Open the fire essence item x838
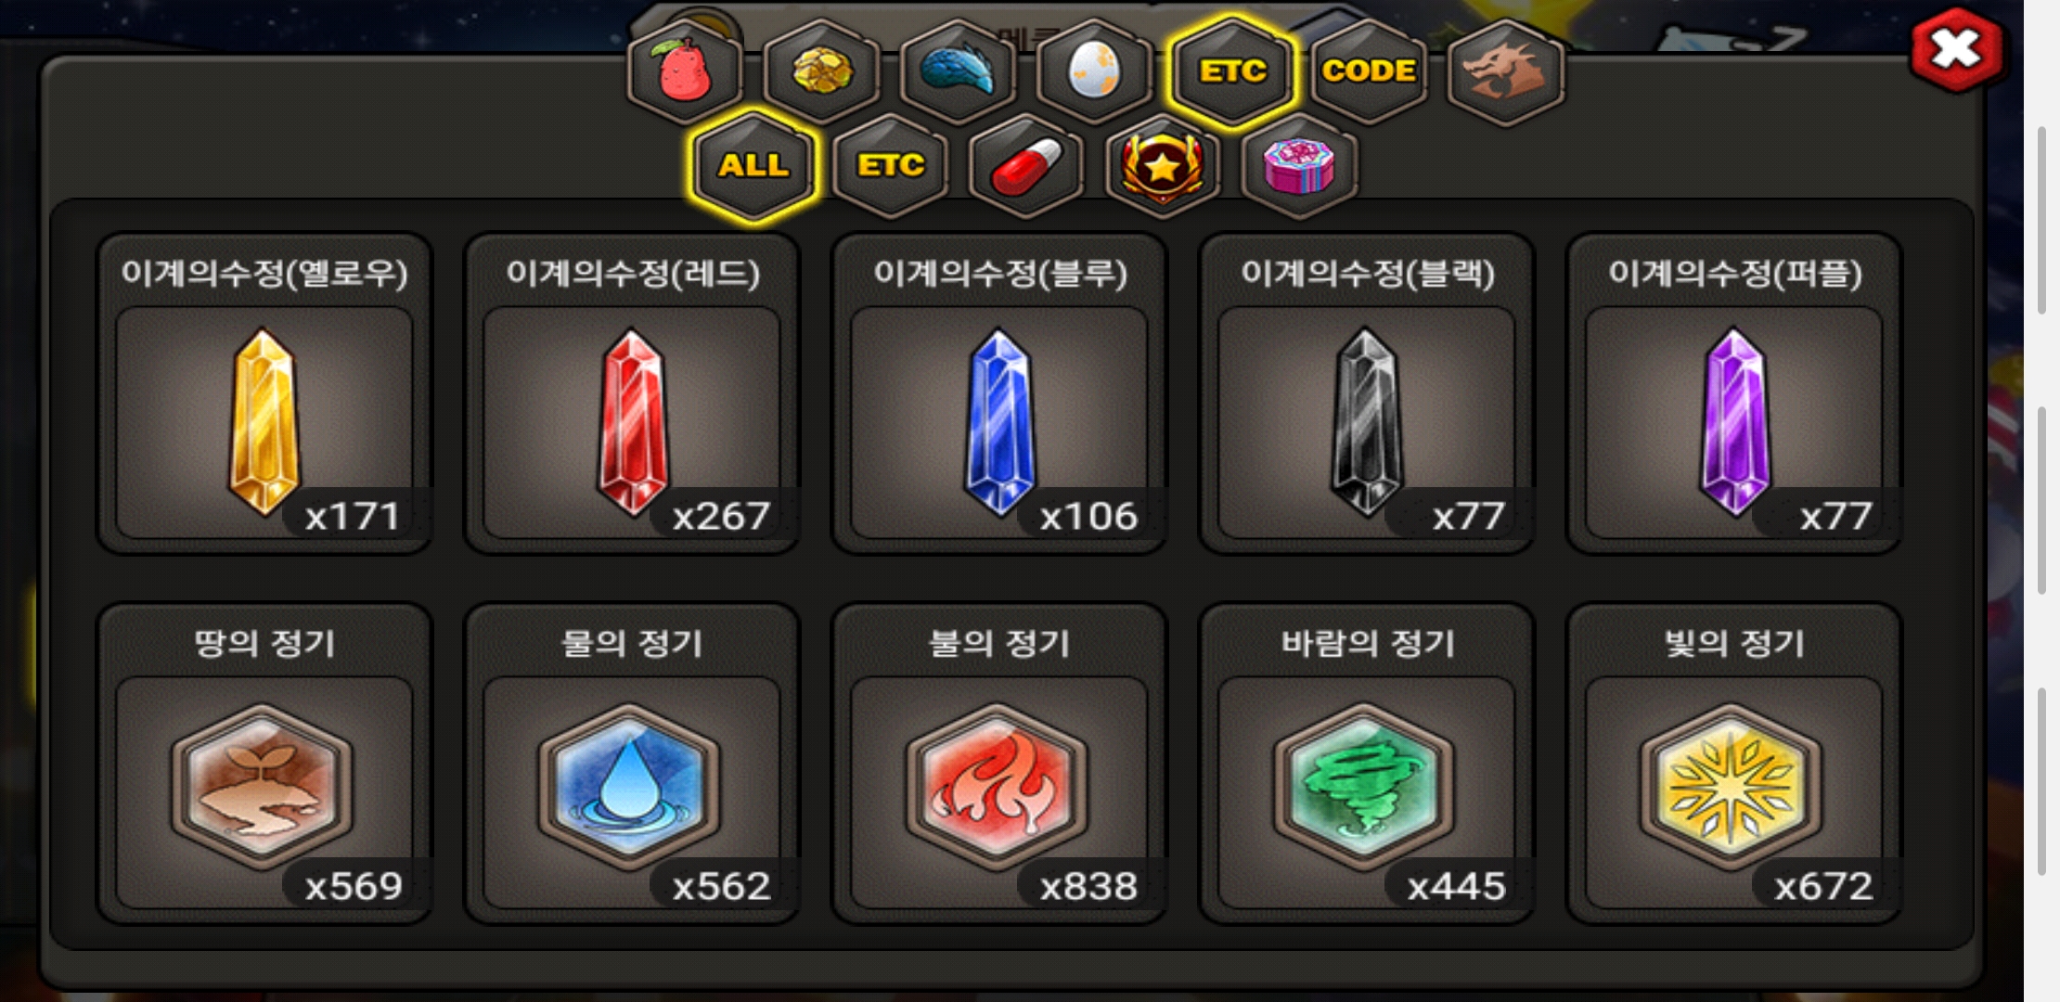2060x1002 pixels. point(999,764)
